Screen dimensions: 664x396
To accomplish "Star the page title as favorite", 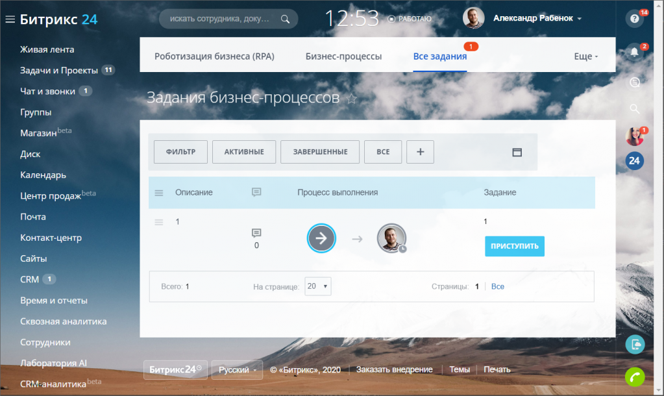I will point(352,99).
